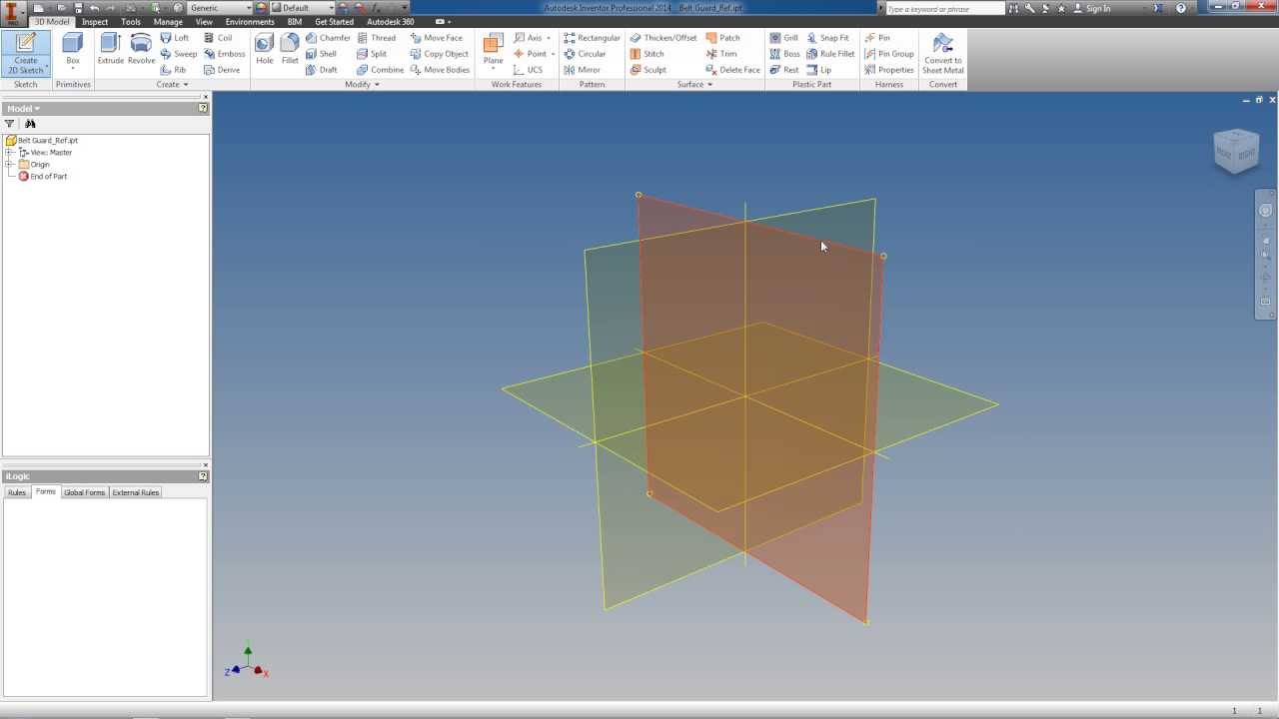Select the Split tool
The width and height of the screenshot is (1279, 719).
pyautogui.click(x=372, y=54)
